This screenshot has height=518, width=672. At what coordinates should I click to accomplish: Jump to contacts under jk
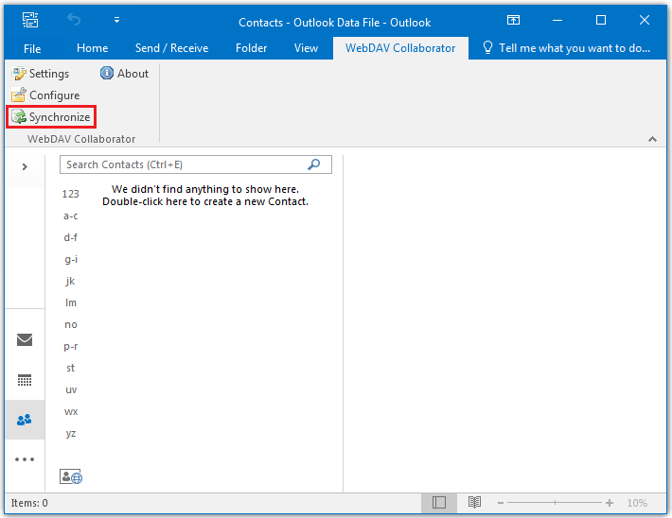click(x=70, y=281)
